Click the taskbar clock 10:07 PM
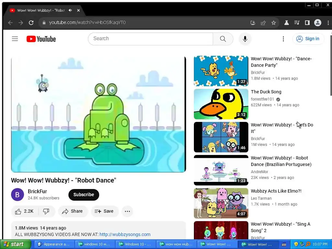Viewport: 332px width, 249px height. point(320,244)
